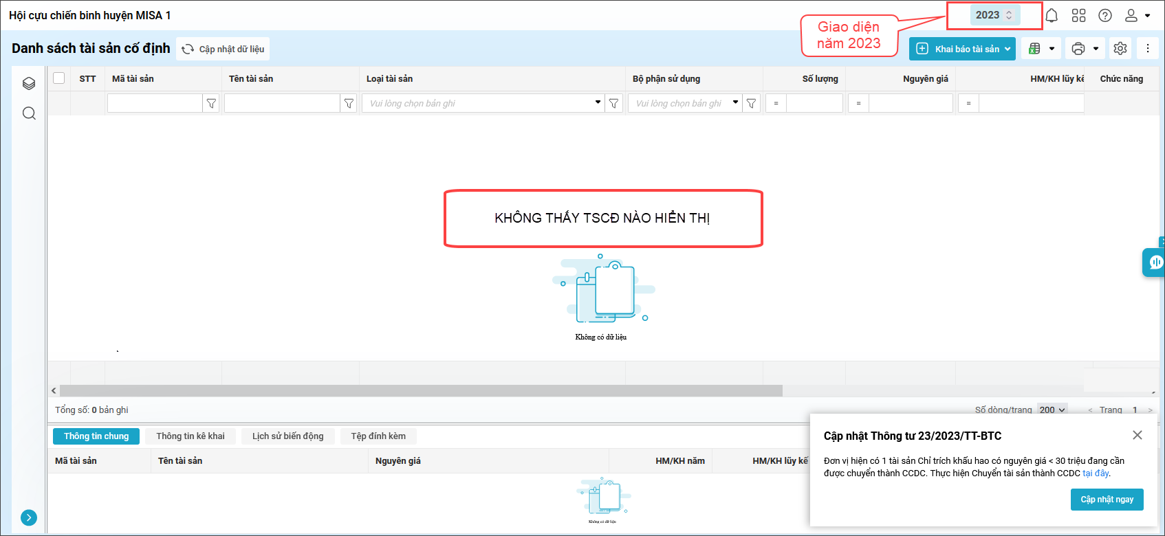Click the layers icon in left sidebar
This screenshot has width=1165, height=536.
[x=29, y=83]
